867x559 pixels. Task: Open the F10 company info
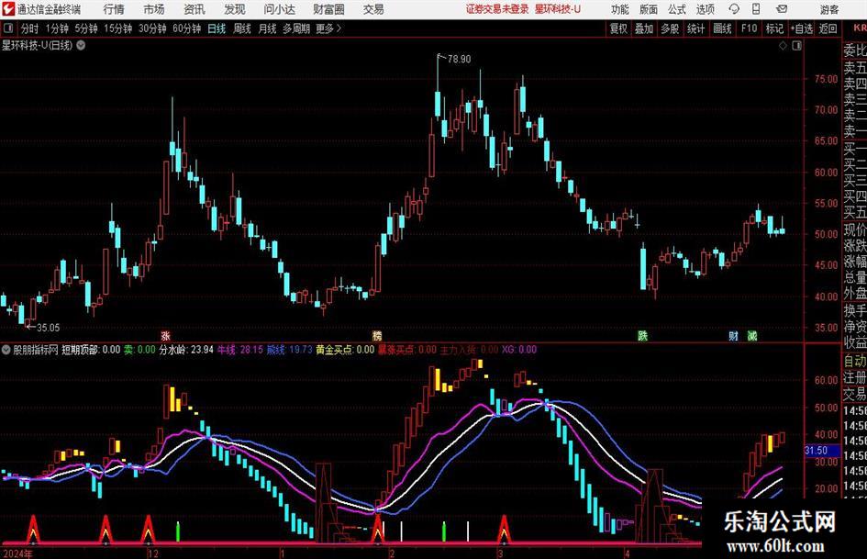coord(750,28)
